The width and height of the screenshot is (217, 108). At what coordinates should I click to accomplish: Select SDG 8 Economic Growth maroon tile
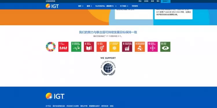click(127, 47)
